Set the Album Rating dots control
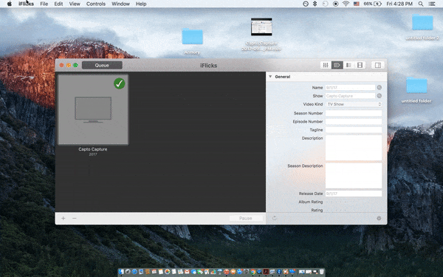443x277 pixels. click(336, 202)
